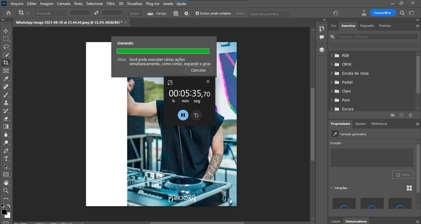Open the Photoshop Beta flask icon
This screenshot has height=224, width=421.
click(x=364, y=13)
